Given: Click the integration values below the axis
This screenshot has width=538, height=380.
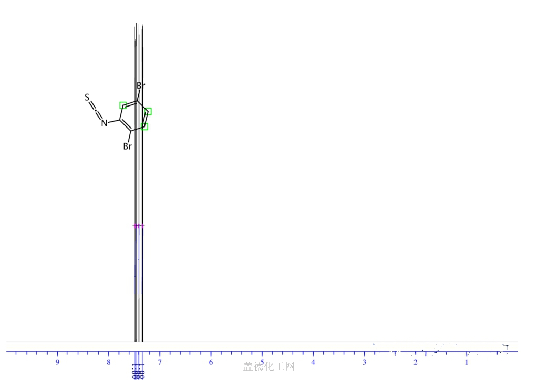Looking at the screenshot, I should [x=139, y=373].
